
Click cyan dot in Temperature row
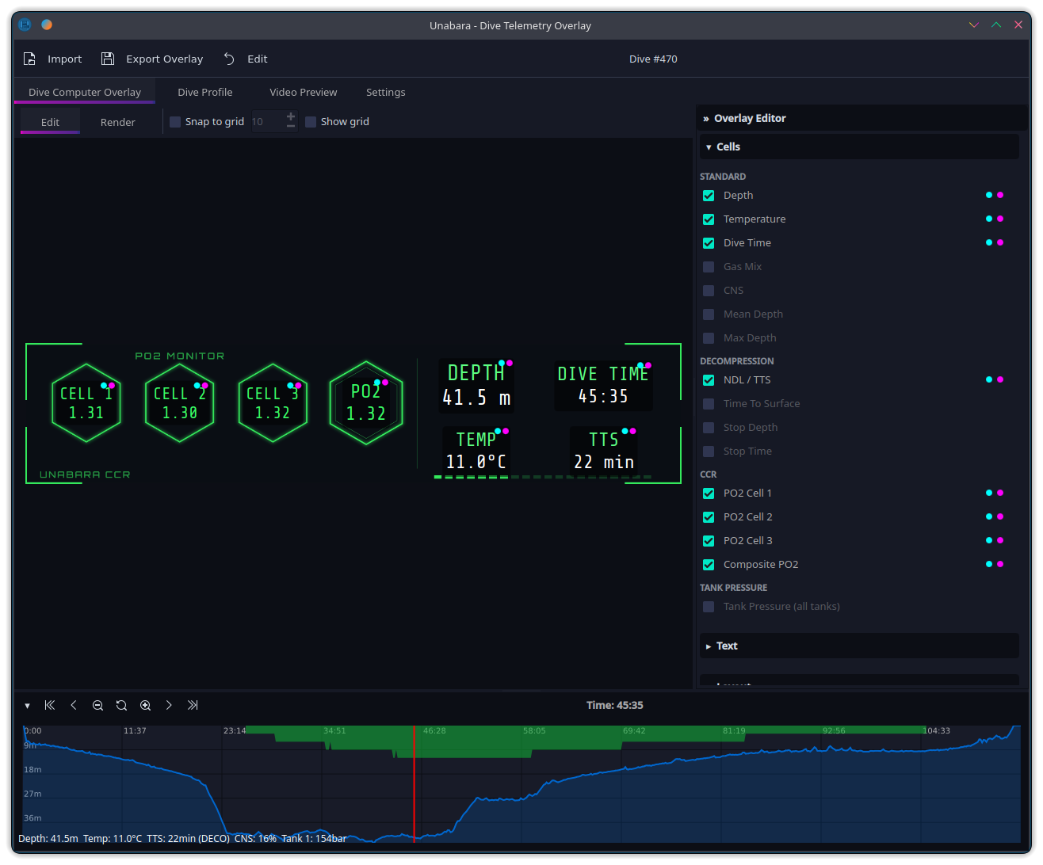pyautogui.click(x=989, y=219)
